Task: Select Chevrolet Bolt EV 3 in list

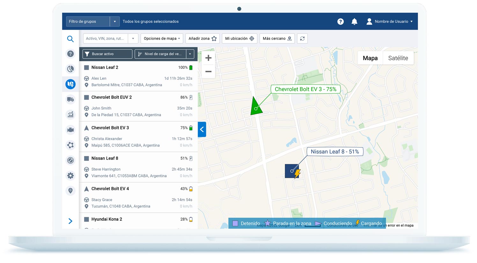Action: [138, 137]
